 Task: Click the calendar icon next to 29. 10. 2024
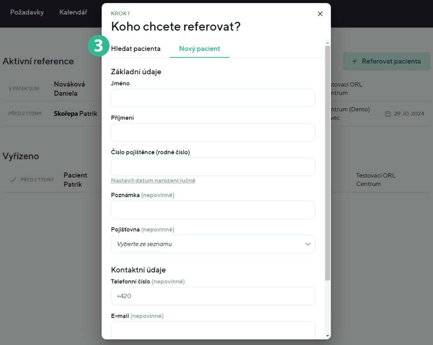tap(388, 114)
